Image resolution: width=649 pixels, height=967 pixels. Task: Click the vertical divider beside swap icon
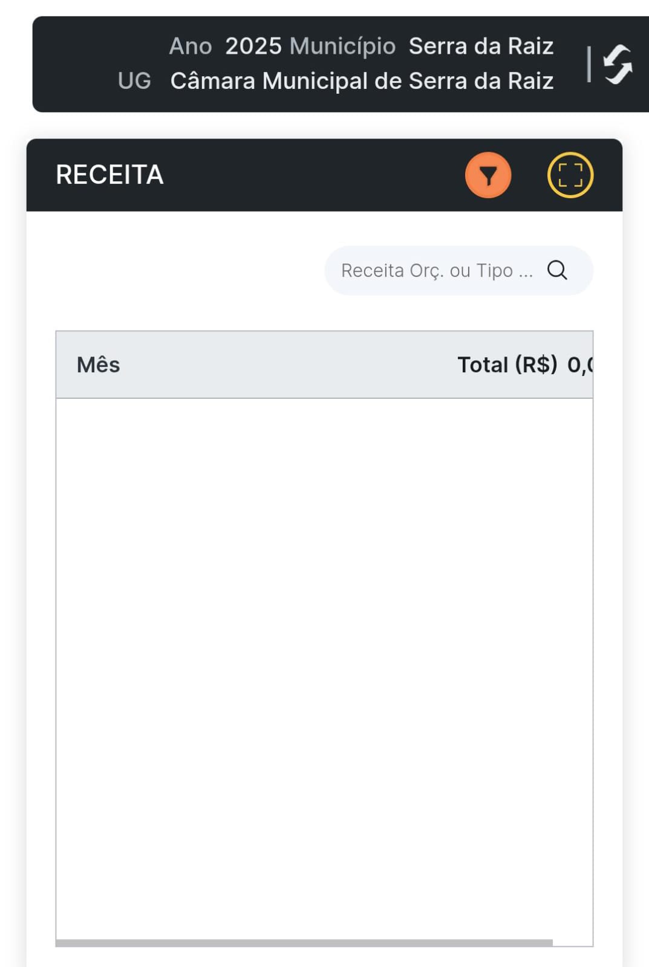tap(589, 64)
